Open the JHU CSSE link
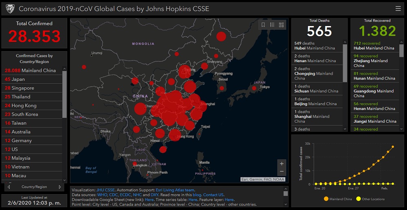This screenshot has height=210, width=407. [105, 190]
